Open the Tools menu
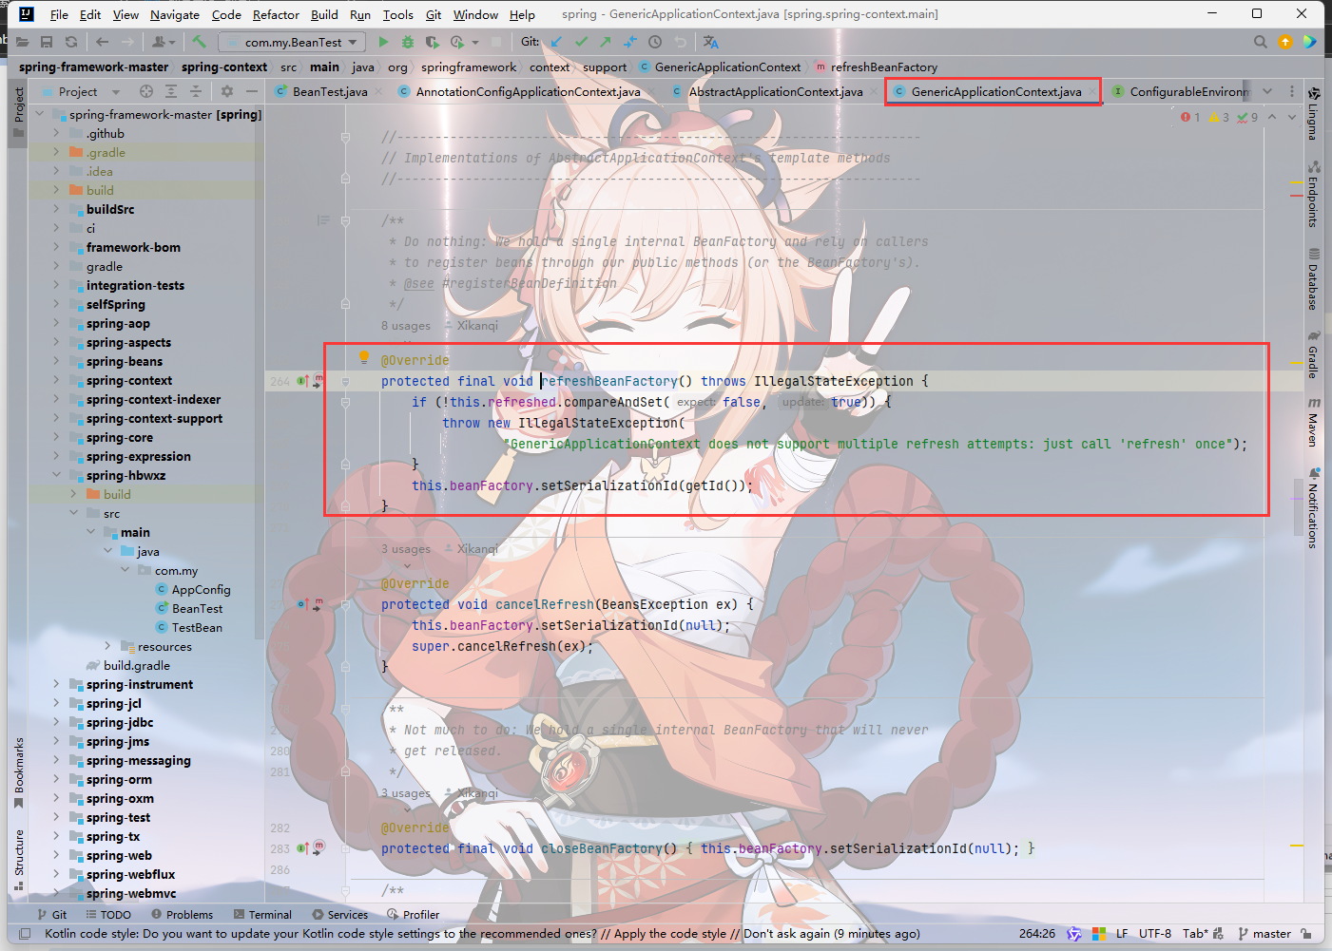Screen dimensions: 1332x951 [x=397, y=14]
